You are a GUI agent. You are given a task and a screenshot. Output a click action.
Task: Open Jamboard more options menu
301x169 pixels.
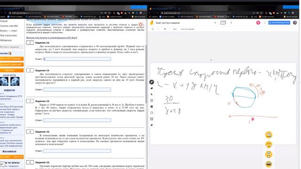[265, 23]
